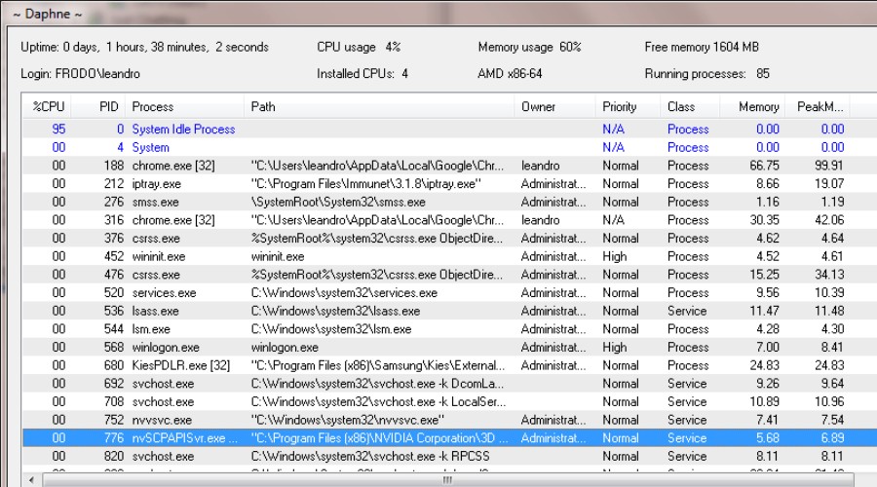Select the wininit.exe process name

pyautogui.click(x=159, y=256)
